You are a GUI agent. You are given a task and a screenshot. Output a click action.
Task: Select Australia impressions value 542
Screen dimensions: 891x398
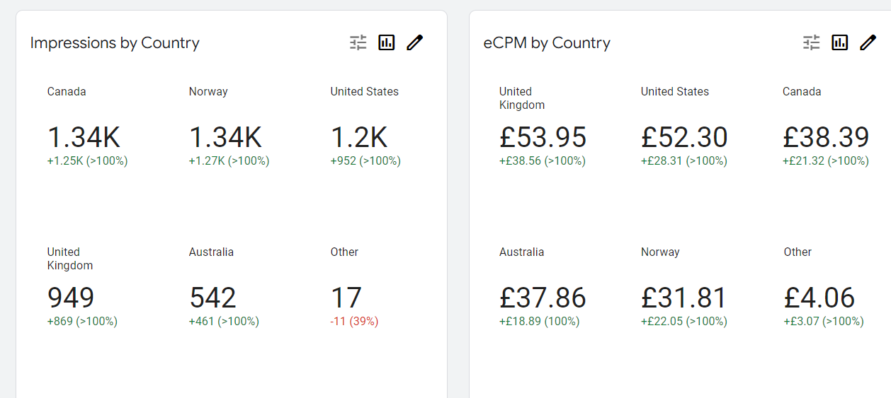(x=212, y=298)
